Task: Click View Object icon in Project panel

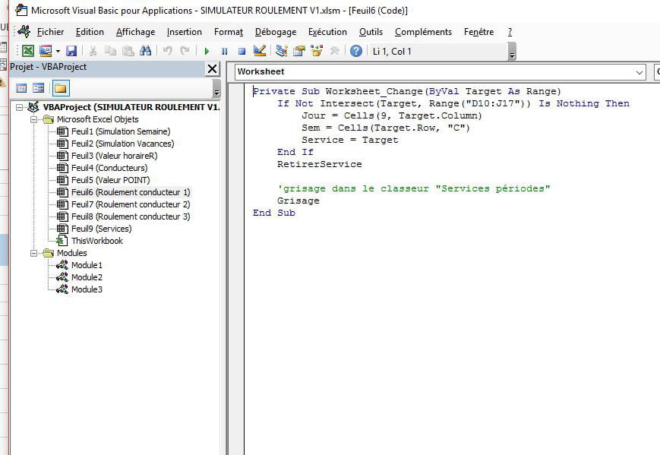Action: pyautogui.click(x=38, y=88)
